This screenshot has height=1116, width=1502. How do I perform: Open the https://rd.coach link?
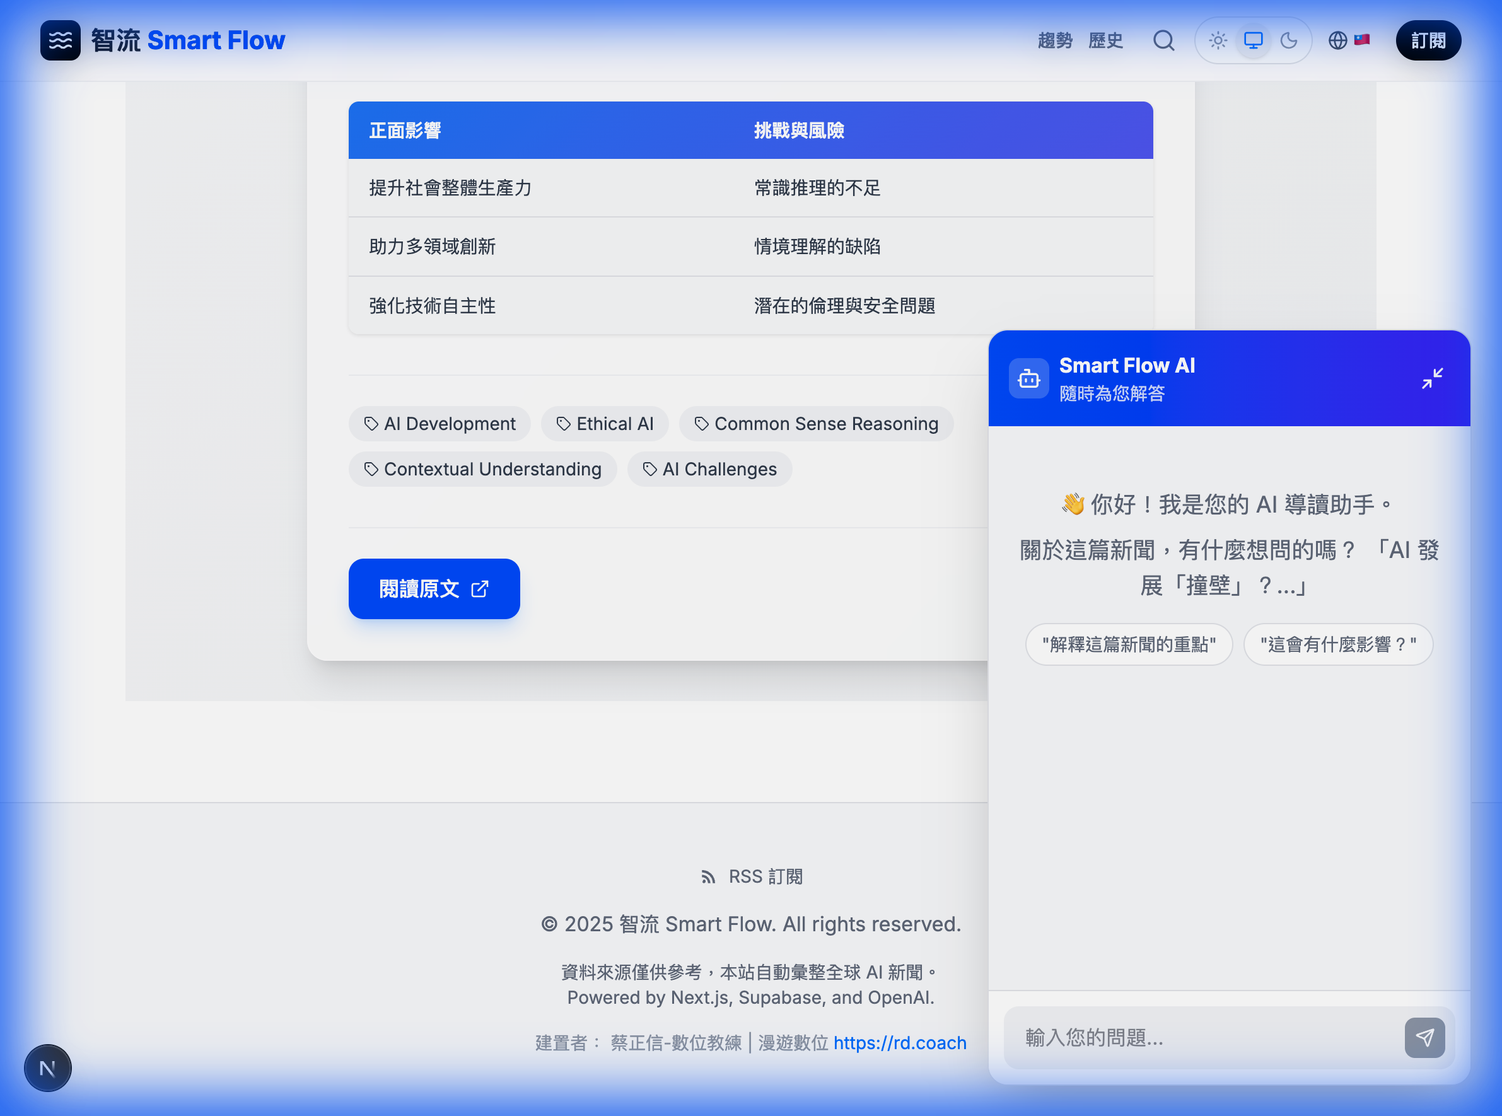point(899,1042)
